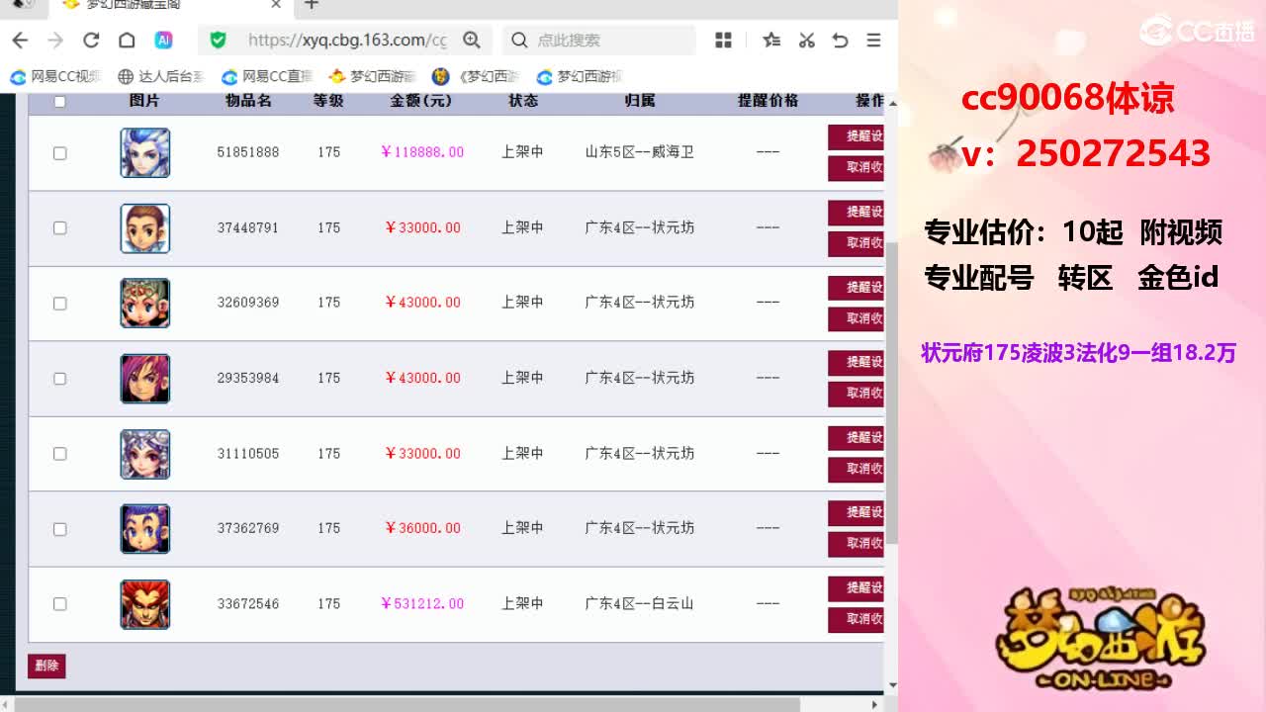
Task: Set price reminder for item 37362769
Action: 856,512
